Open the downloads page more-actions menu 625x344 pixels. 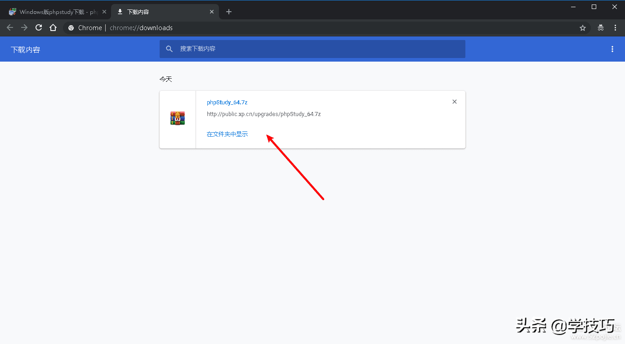[612, 49]
